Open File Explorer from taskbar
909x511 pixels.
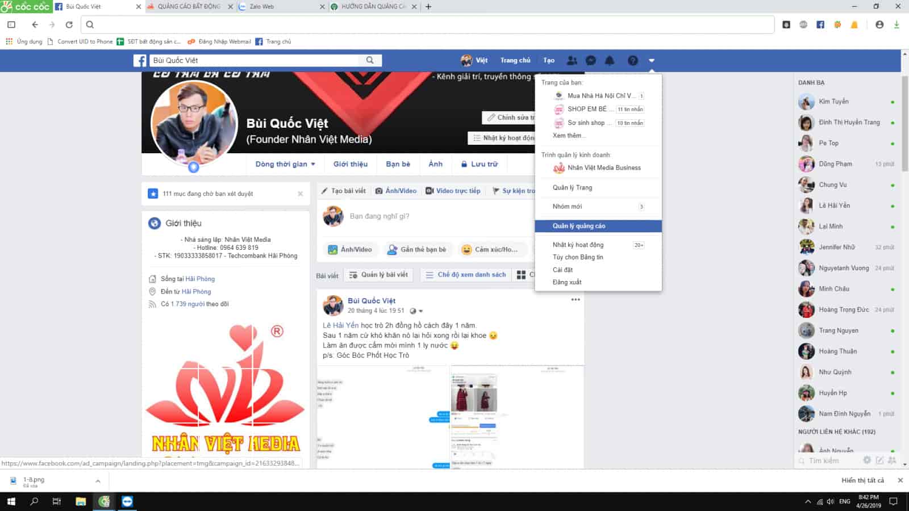pyautogui.click(x=81, y=501)
